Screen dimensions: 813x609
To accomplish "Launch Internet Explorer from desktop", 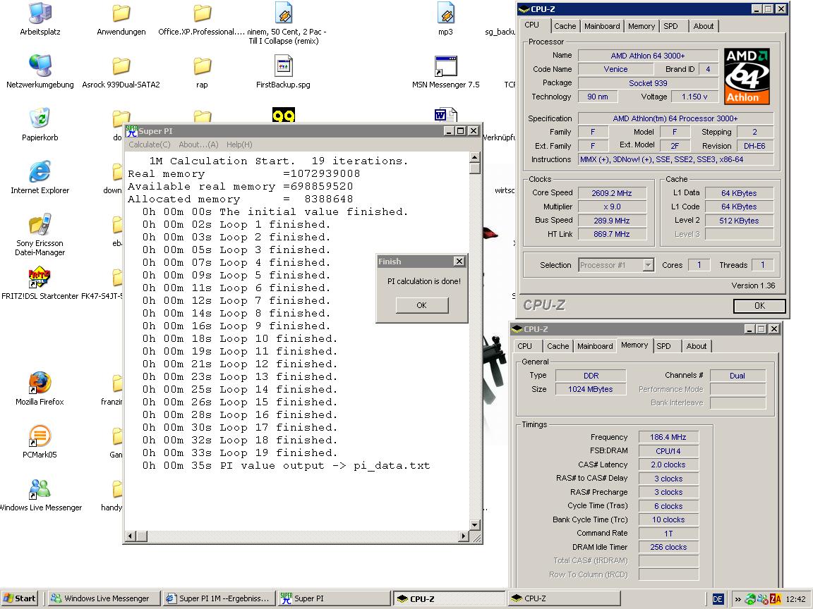I will (40, 172).
